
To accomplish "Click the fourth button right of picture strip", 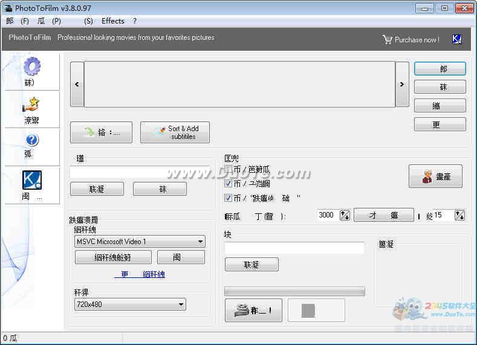I will (x=440, y=124).
